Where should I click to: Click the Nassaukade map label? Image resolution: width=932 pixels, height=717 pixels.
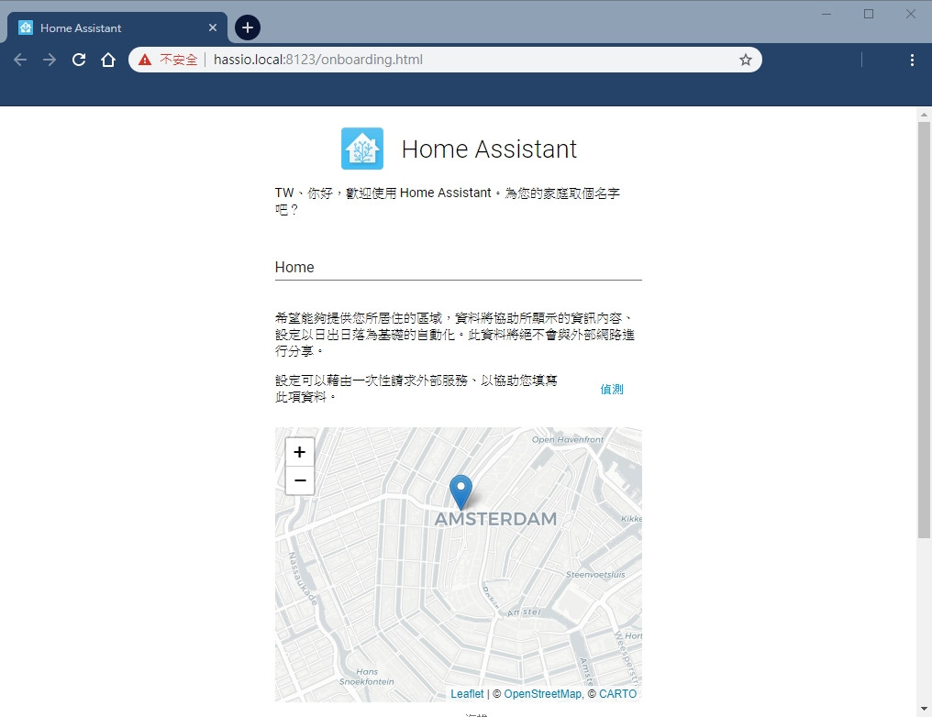click(x=303, y=579)
